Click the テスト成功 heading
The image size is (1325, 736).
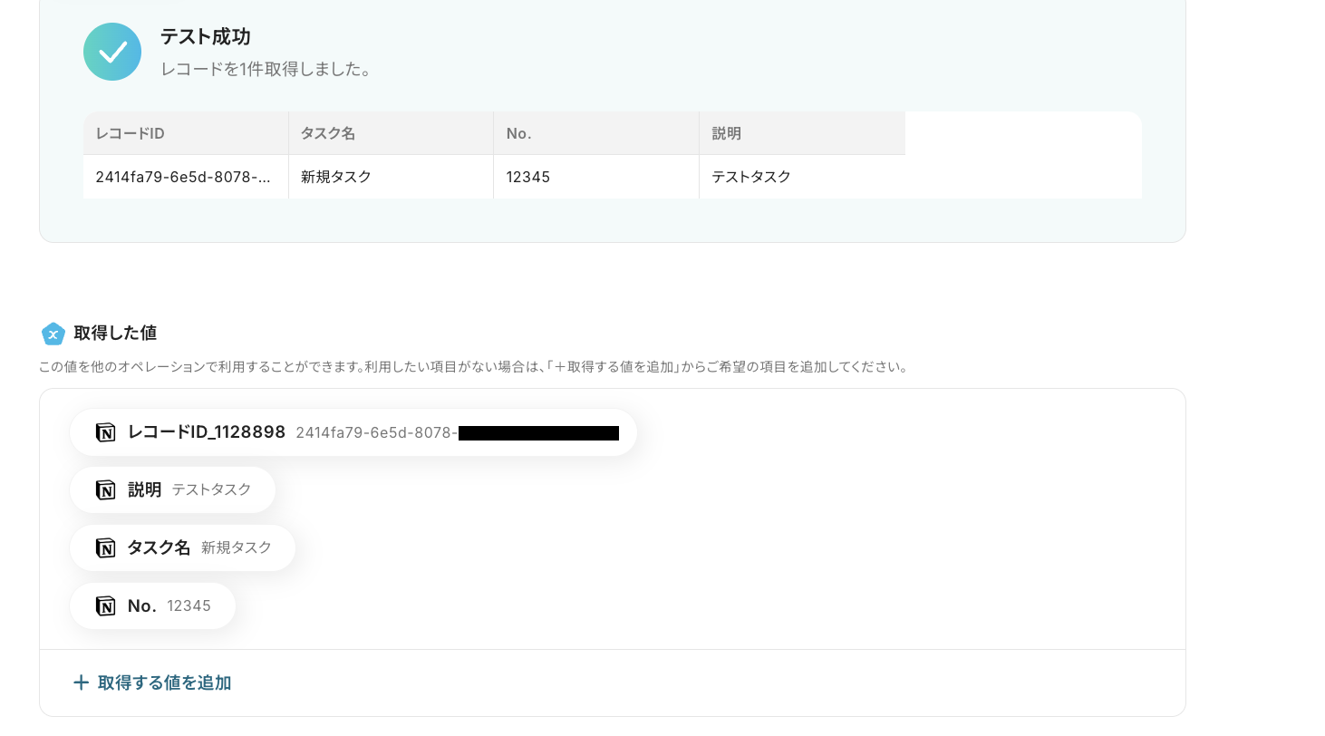(205, 37)
